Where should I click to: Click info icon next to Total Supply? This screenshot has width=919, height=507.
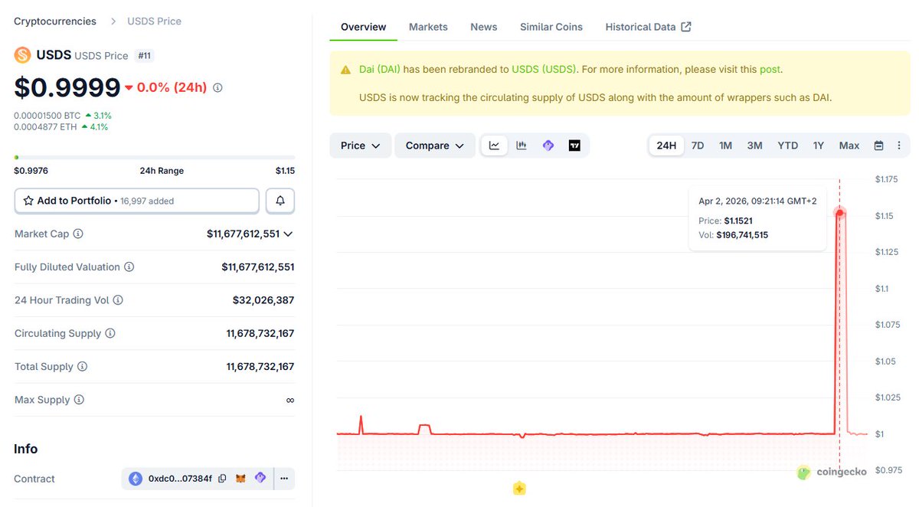[82, 367]
